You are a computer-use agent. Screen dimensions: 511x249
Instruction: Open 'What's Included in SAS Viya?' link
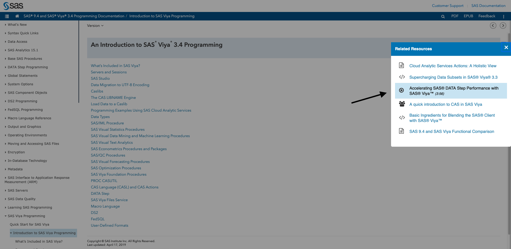[115, 66]
